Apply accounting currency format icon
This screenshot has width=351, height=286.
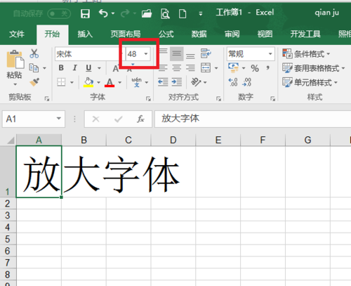[233, 67]
